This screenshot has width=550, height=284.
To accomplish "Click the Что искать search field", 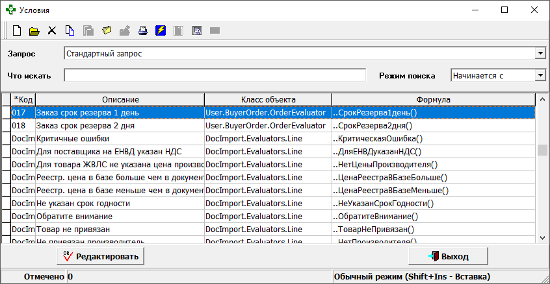I will (x=215, y=75).
